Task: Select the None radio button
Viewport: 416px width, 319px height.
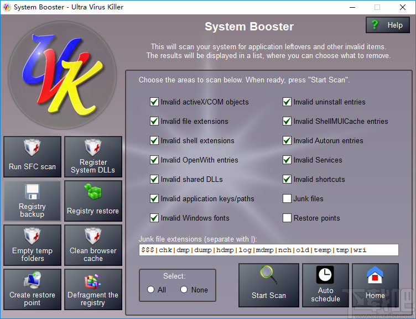Action: (184, 290)
